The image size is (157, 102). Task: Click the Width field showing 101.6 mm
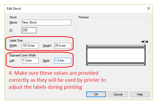tap(30, 46)
